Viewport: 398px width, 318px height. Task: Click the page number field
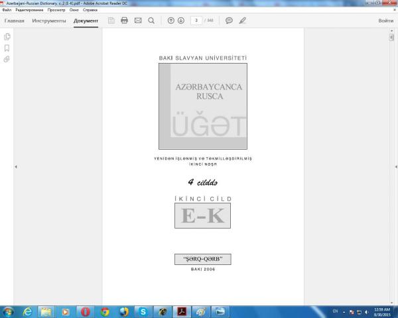click(196, 21)
